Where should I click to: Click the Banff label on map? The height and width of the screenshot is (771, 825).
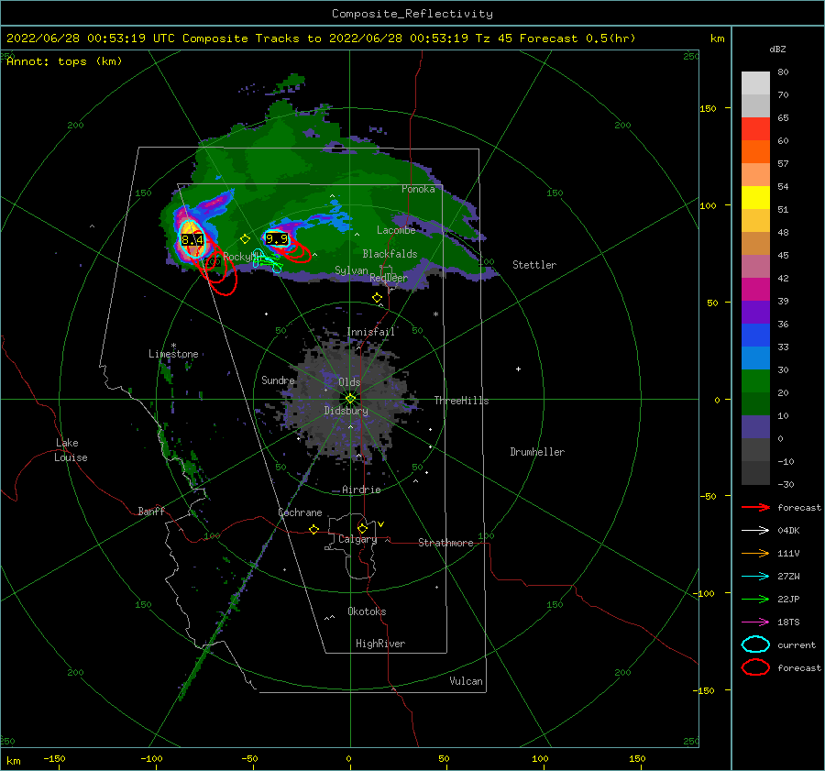coord(151,511)
